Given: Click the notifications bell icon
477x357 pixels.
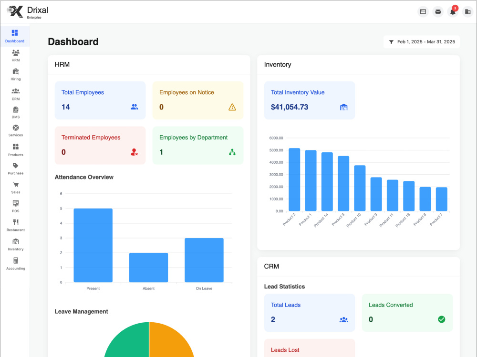Looking at the screenshot, I should click(453, 12).
